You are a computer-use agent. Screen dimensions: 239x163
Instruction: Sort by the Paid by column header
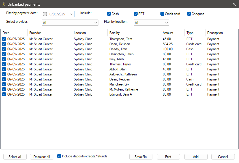(x=134, y=33)
